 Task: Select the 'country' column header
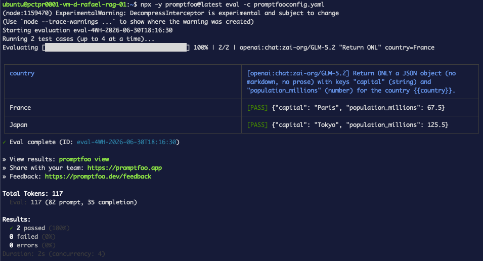22,73
